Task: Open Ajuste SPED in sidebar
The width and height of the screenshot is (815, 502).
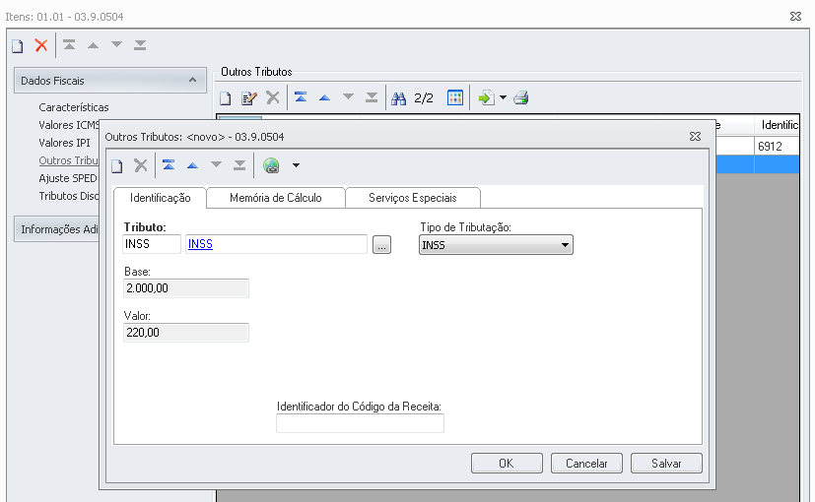Action: pos(68,178)
